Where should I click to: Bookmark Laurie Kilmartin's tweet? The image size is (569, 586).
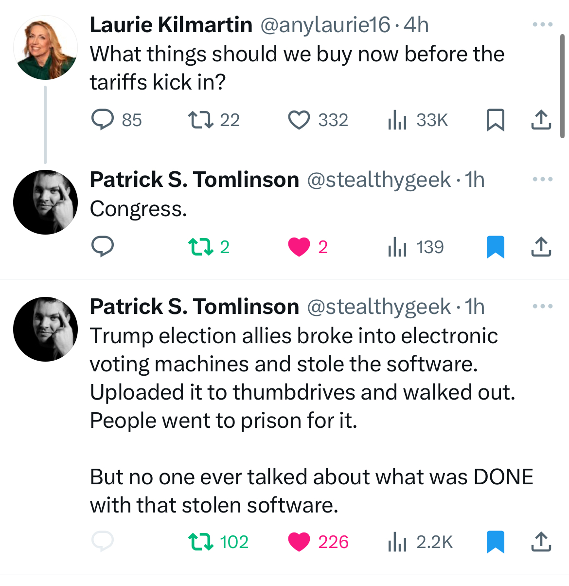(x=496, y=120)
